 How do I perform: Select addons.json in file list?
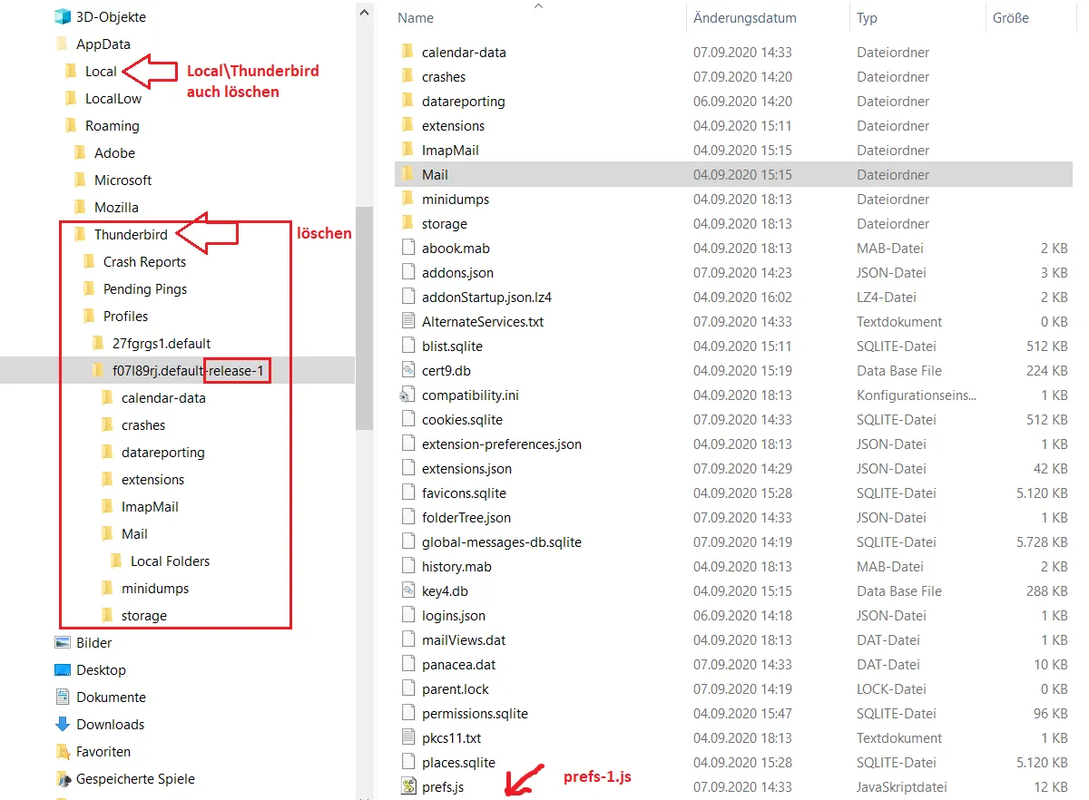(457, 272)
